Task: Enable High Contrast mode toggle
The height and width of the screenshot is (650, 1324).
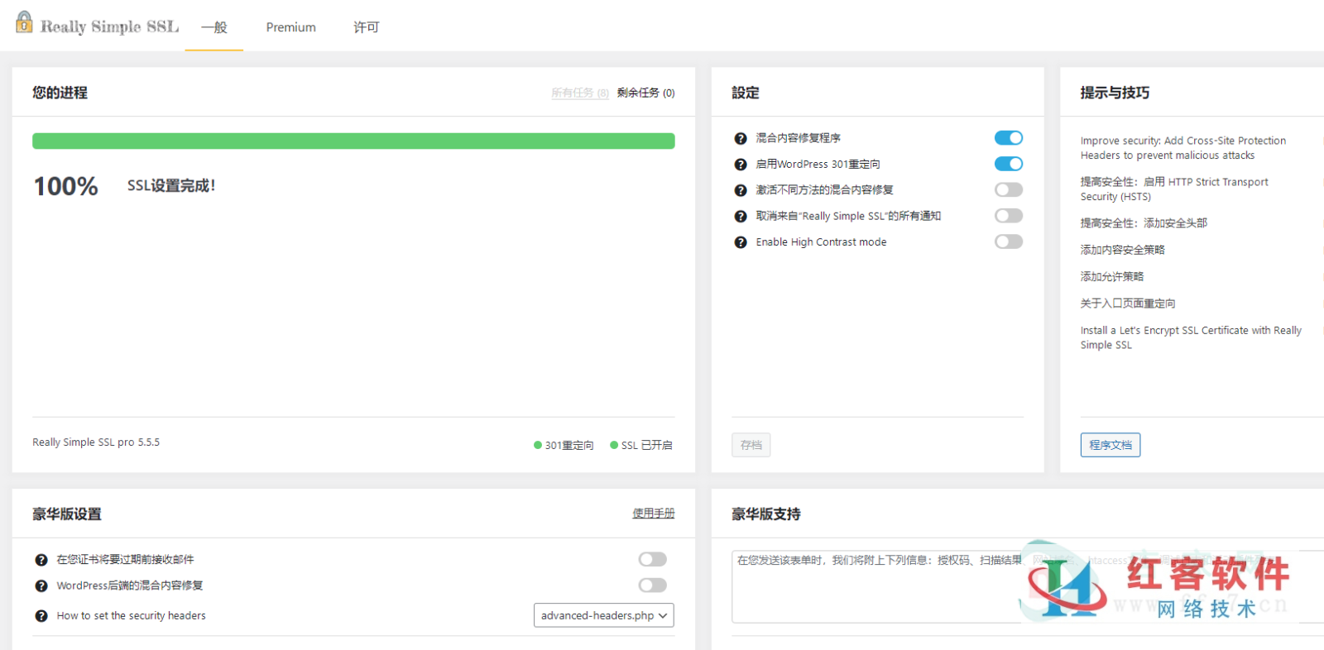Action: [x=1009, y=241]
